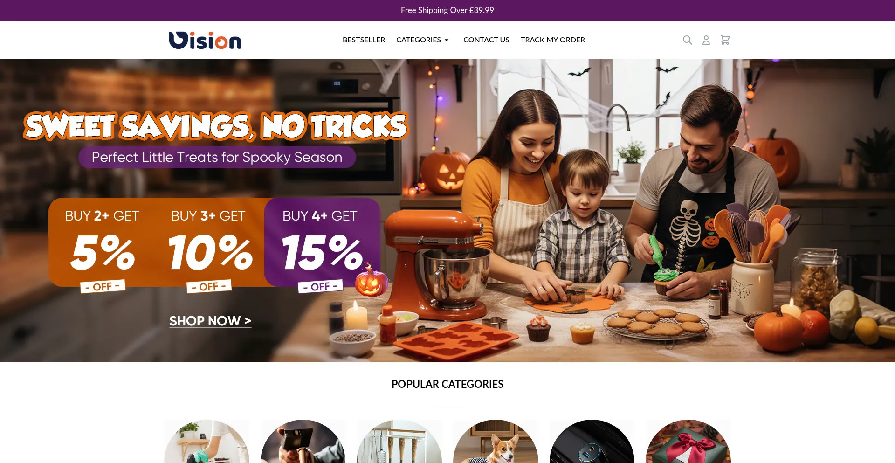Click the Sweet Savings No Tricks banner headline

point(216,126)
